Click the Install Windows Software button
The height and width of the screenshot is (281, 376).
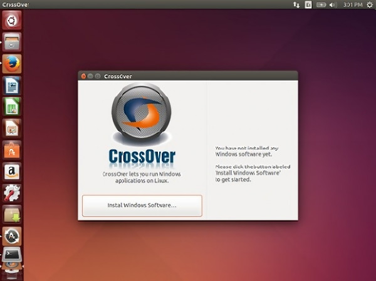click(x=142, y=205)
